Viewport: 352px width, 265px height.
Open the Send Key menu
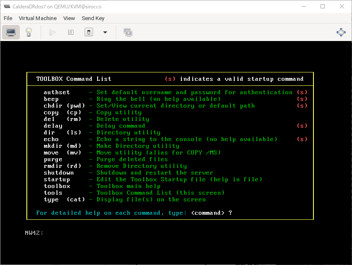pyautogui.click(x=93, y=18)
